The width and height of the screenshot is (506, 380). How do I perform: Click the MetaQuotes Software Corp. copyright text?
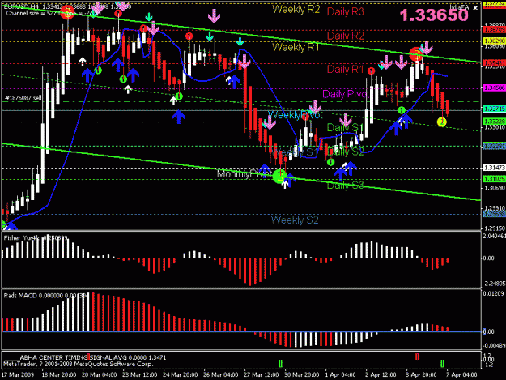[x=79, y=364]
